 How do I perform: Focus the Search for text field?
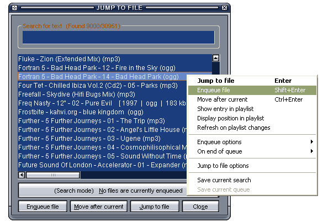click(x=119, y=38)
